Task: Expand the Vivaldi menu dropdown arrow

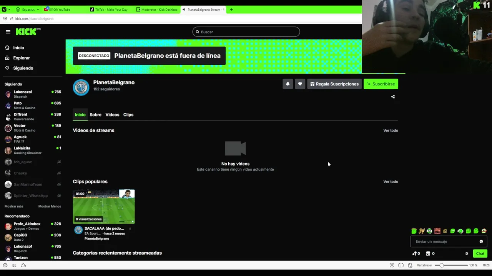Action: pyautogui.click(x=10, y=10)
